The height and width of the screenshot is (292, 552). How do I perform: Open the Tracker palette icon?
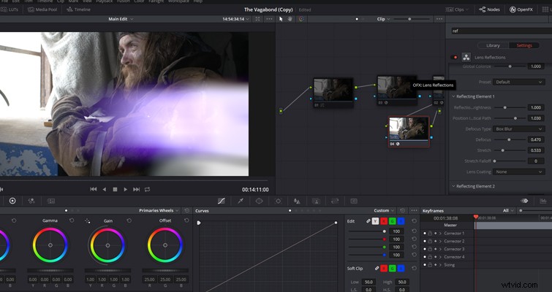point(278,201)
